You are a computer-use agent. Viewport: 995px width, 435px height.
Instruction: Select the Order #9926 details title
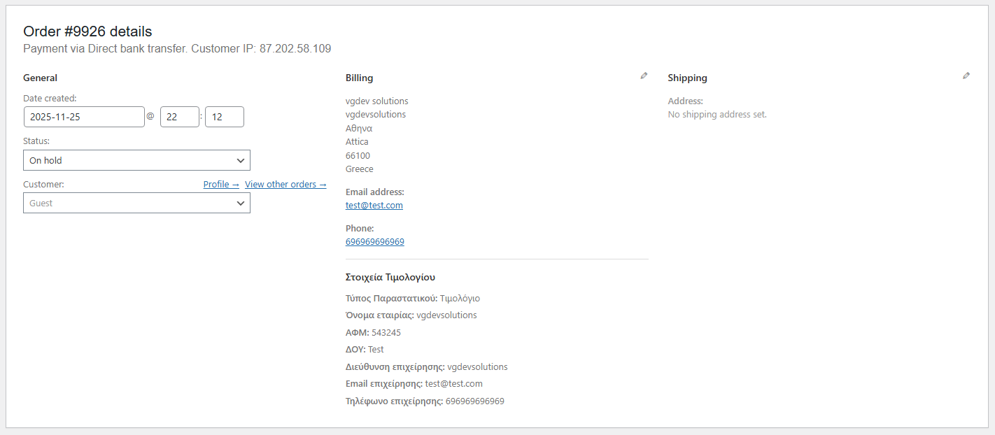coord(87,31)
